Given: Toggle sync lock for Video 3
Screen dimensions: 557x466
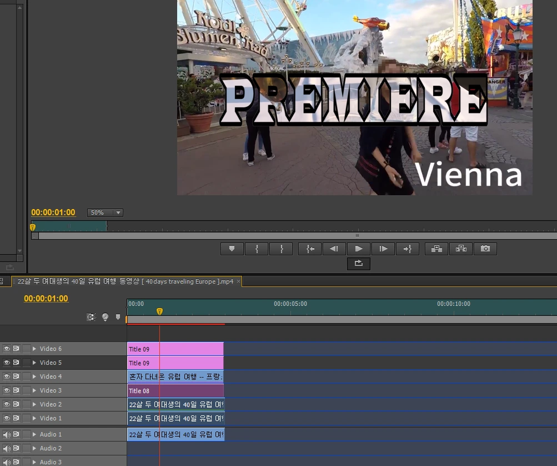Looking at the screenshot, I should pyautogui.click(x=16, y=390).
